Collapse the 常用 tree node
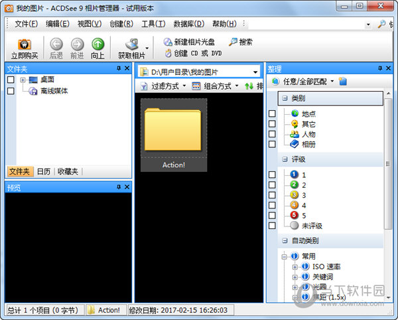 [x=285, y=256]
